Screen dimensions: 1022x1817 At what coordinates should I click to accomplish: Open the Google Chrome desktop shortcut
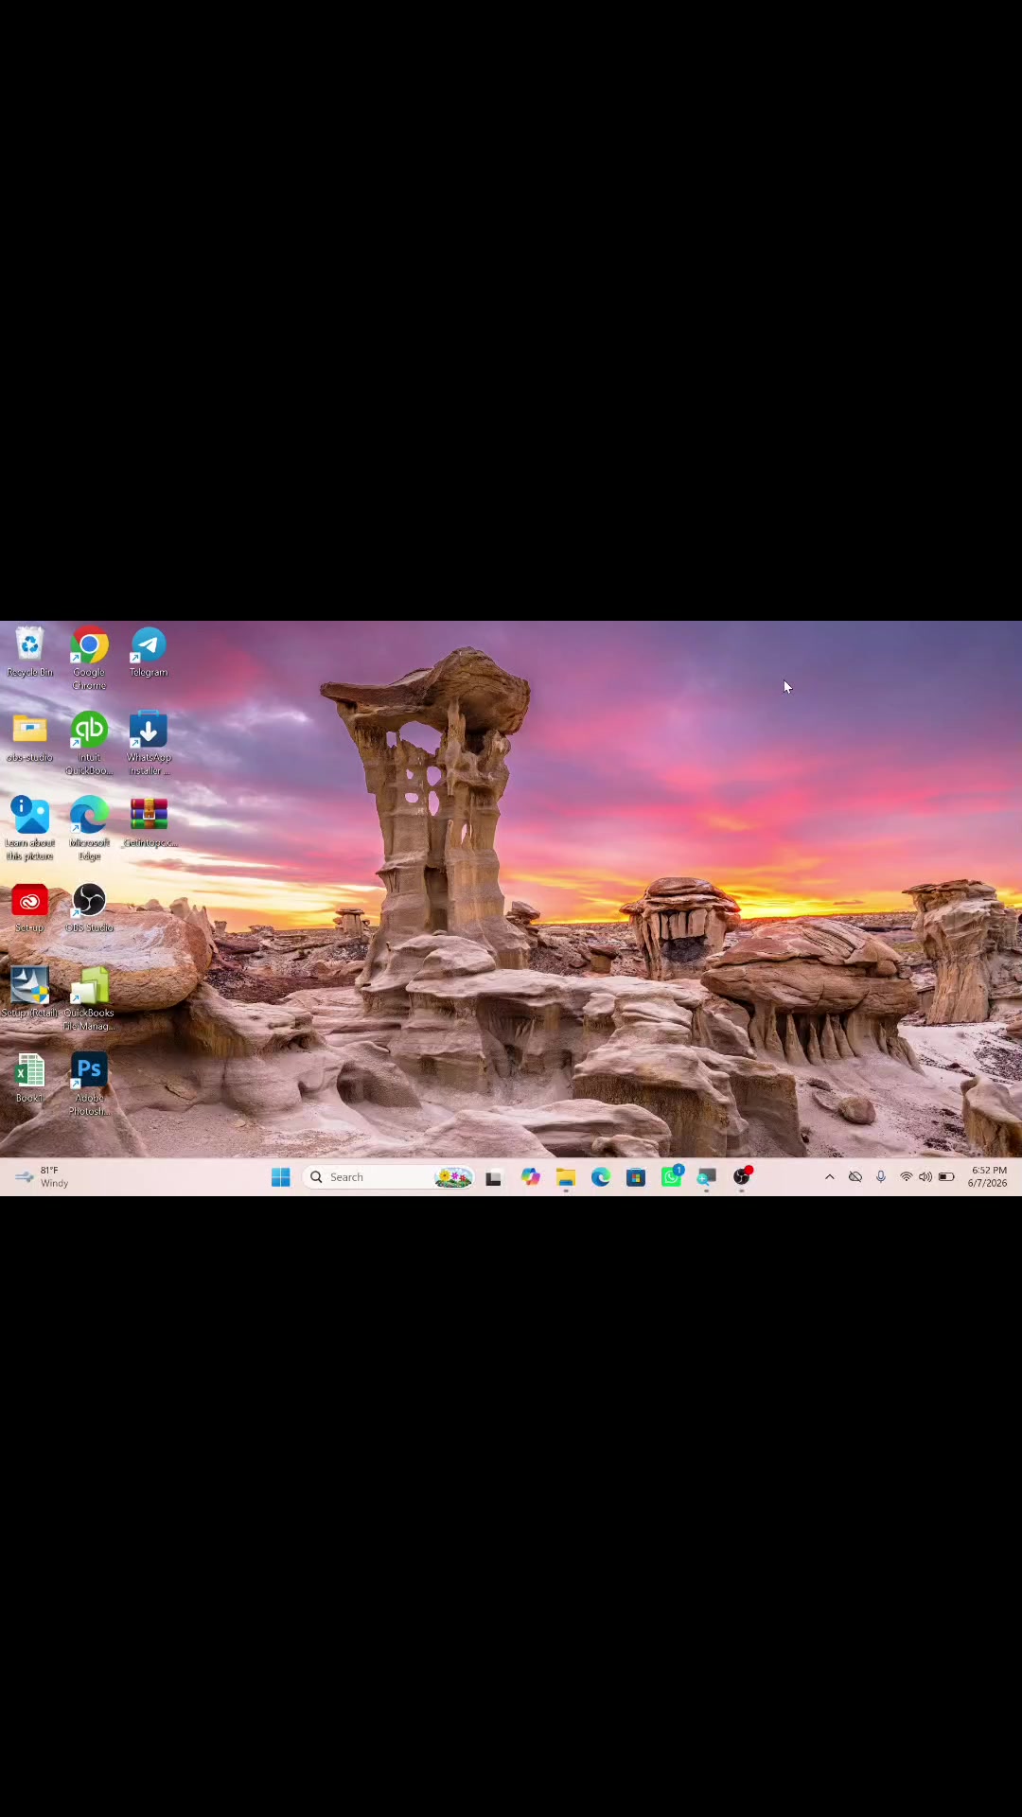89,659
